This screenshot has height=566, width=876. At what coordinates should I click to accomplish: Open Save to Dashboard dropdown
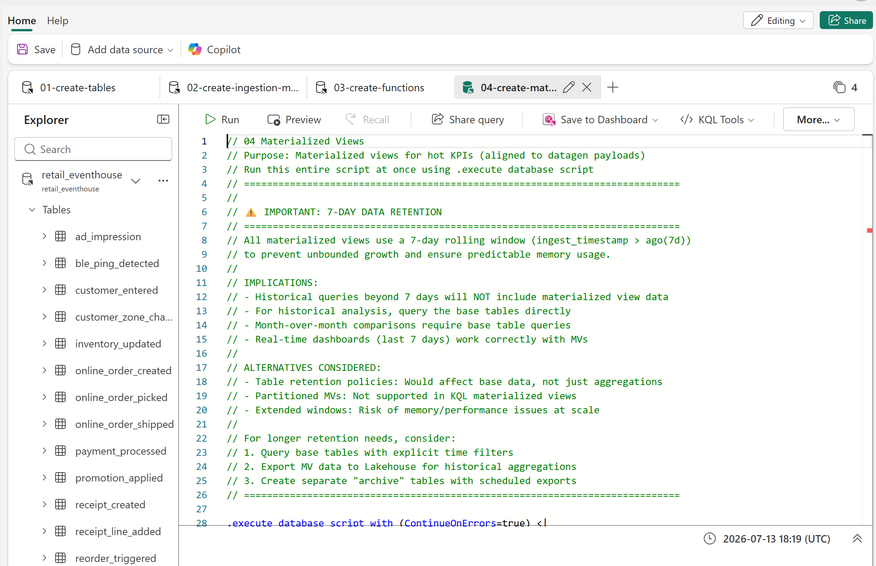[x=601, y=120]
